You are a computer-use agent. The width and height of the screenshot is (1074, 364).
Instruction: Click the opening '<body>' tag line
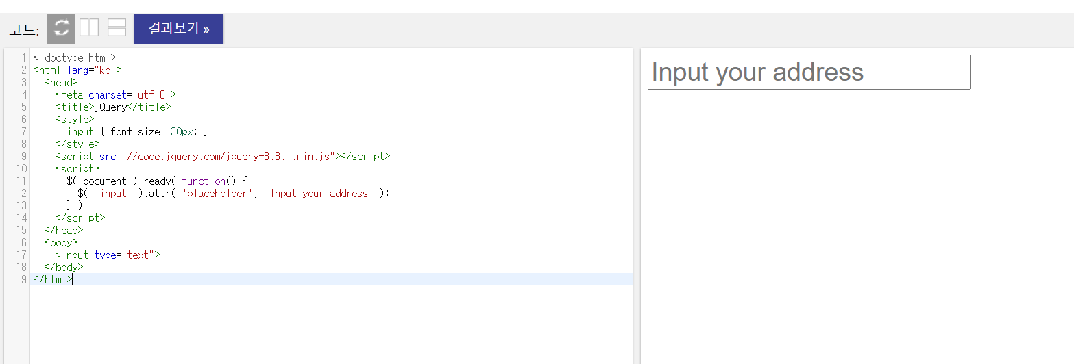tap(61, 242)
